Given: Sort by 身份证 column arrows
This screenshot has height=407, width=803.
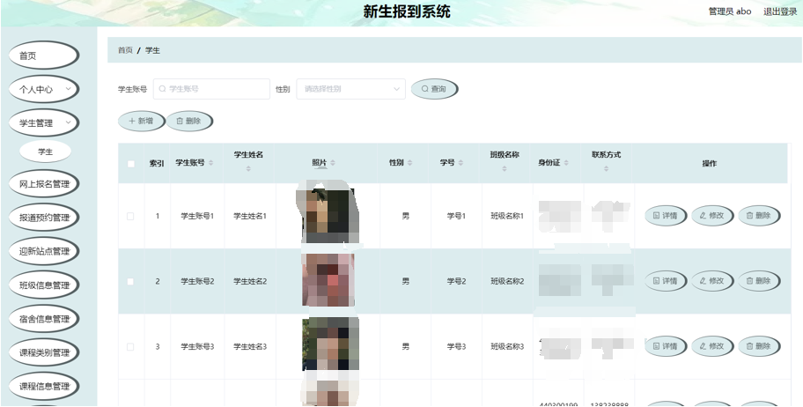Looking at the screenshot, I should coord(566,163).
